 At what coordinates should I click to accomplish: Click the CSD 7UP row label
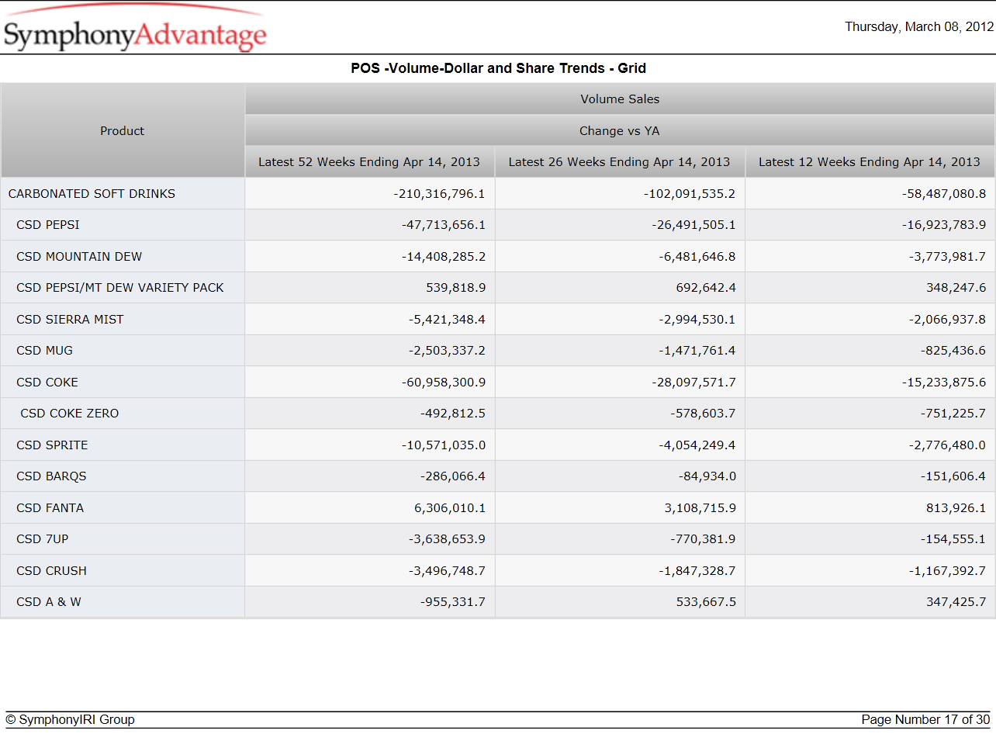coord(43,539)
